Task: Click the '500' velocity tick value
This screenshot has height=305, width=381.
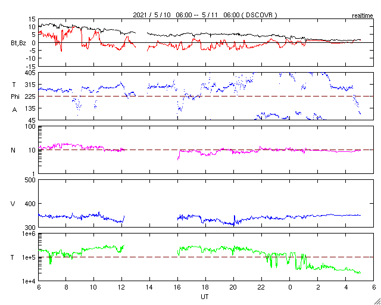Action: pyautogui.click(x=30, y=180)
